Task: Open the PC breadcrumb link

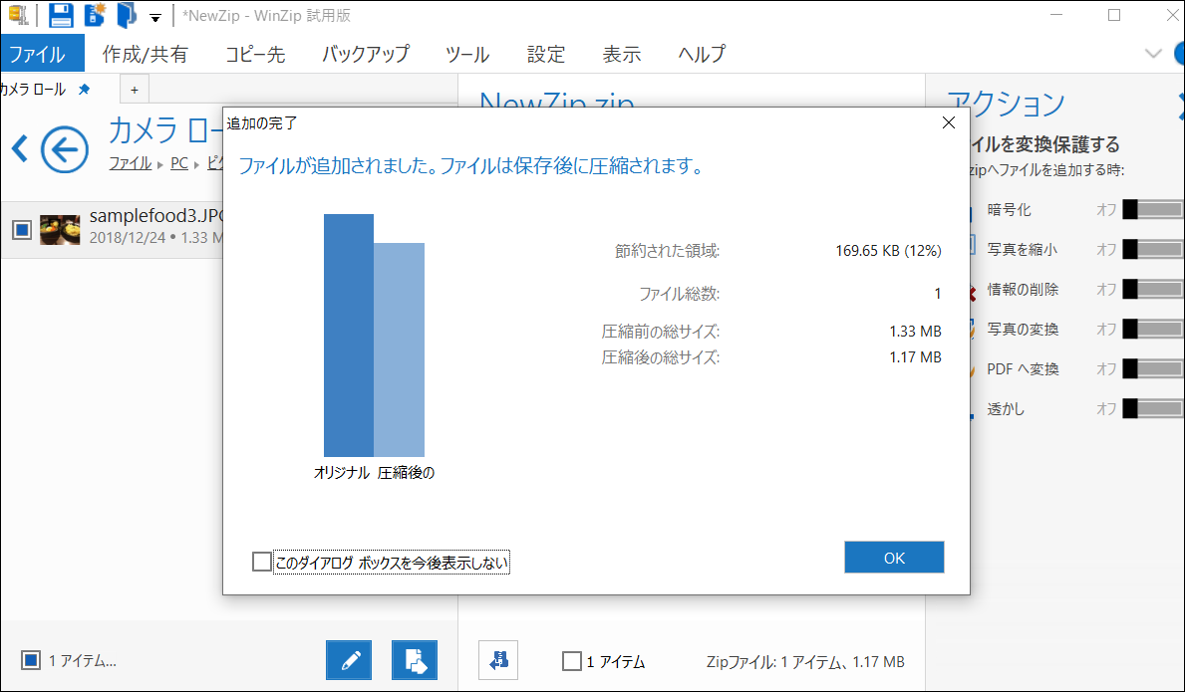Action: (178, 162)
